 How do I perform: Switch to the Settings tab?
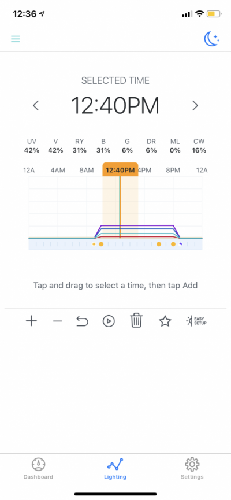pos(192,469)
